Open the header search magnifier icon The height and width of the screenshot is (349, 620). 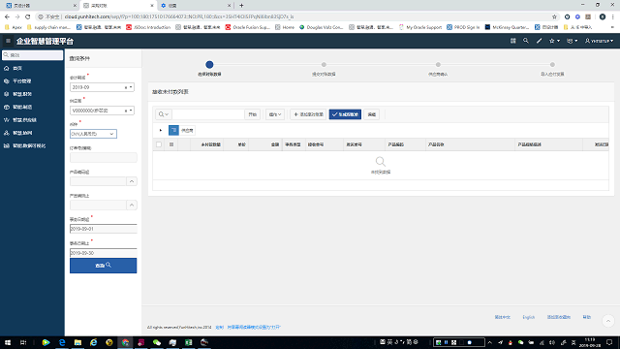(525, 41)
